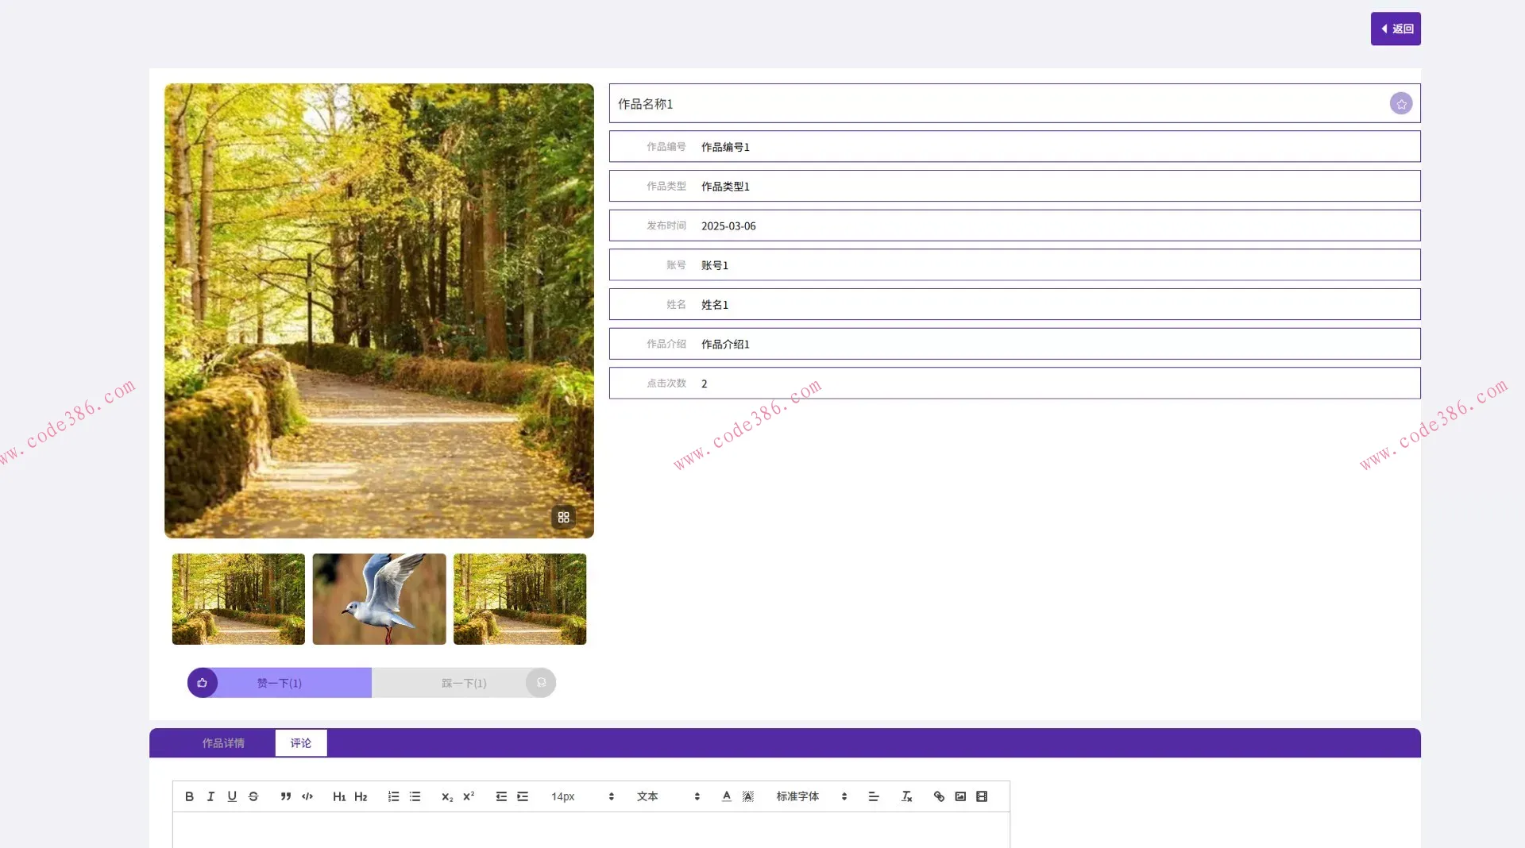Click the 账号 field label
The width and height of the screenshot is (1525, 848).
tap(676, 265)
